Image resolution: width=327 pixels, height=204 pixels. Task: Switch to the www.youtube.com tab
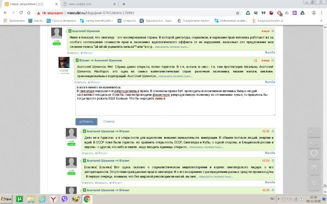click(89, 4)
